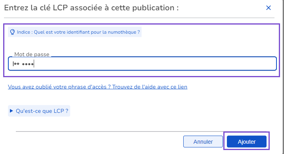Click the Annuler button
284x154 pixels.
click(203, 141)
